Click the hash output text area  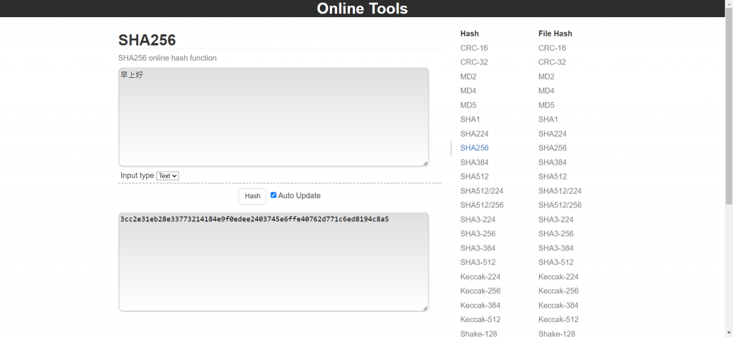point(273,262)
